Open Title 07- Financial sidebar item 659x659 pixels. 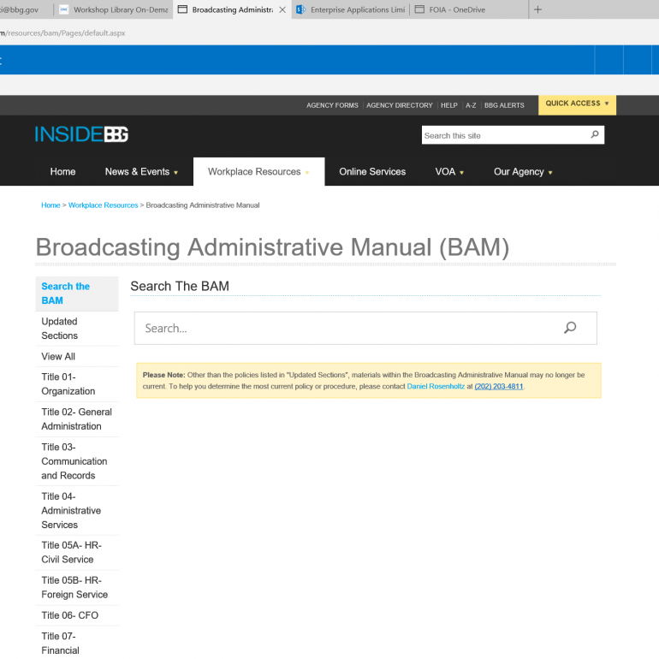[x=77, y=643]
